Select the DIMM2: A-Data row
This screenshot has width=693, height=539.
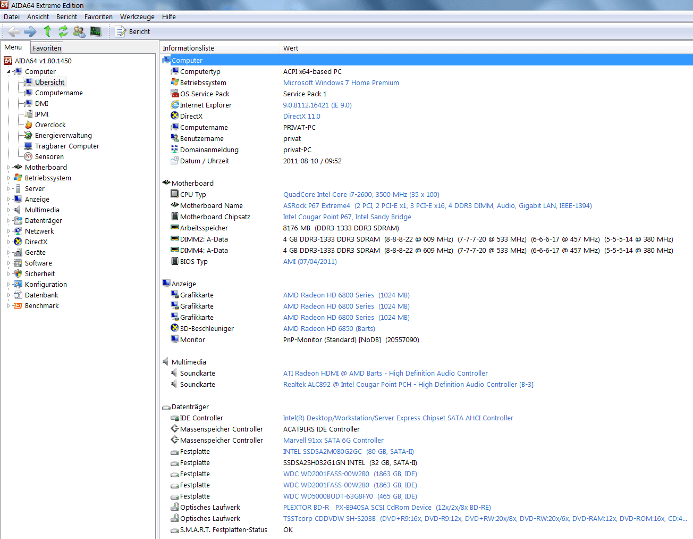pos(427,239)
